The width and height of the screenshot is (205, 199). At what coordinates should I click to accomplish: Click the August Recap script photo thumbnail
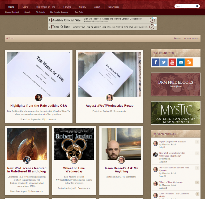point(110,75)
